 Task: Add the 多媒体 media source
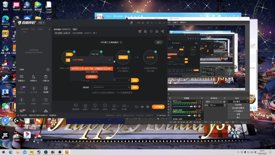point(105,107)
